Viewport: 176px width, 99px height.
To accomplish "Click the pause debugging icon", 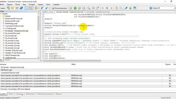I will tap(79, 8).
